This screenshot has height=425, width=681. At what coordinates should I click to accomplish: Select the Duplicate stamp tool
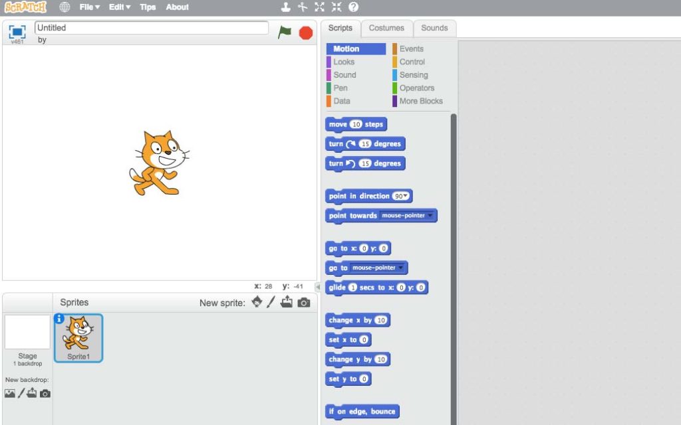tap(286, 7)
